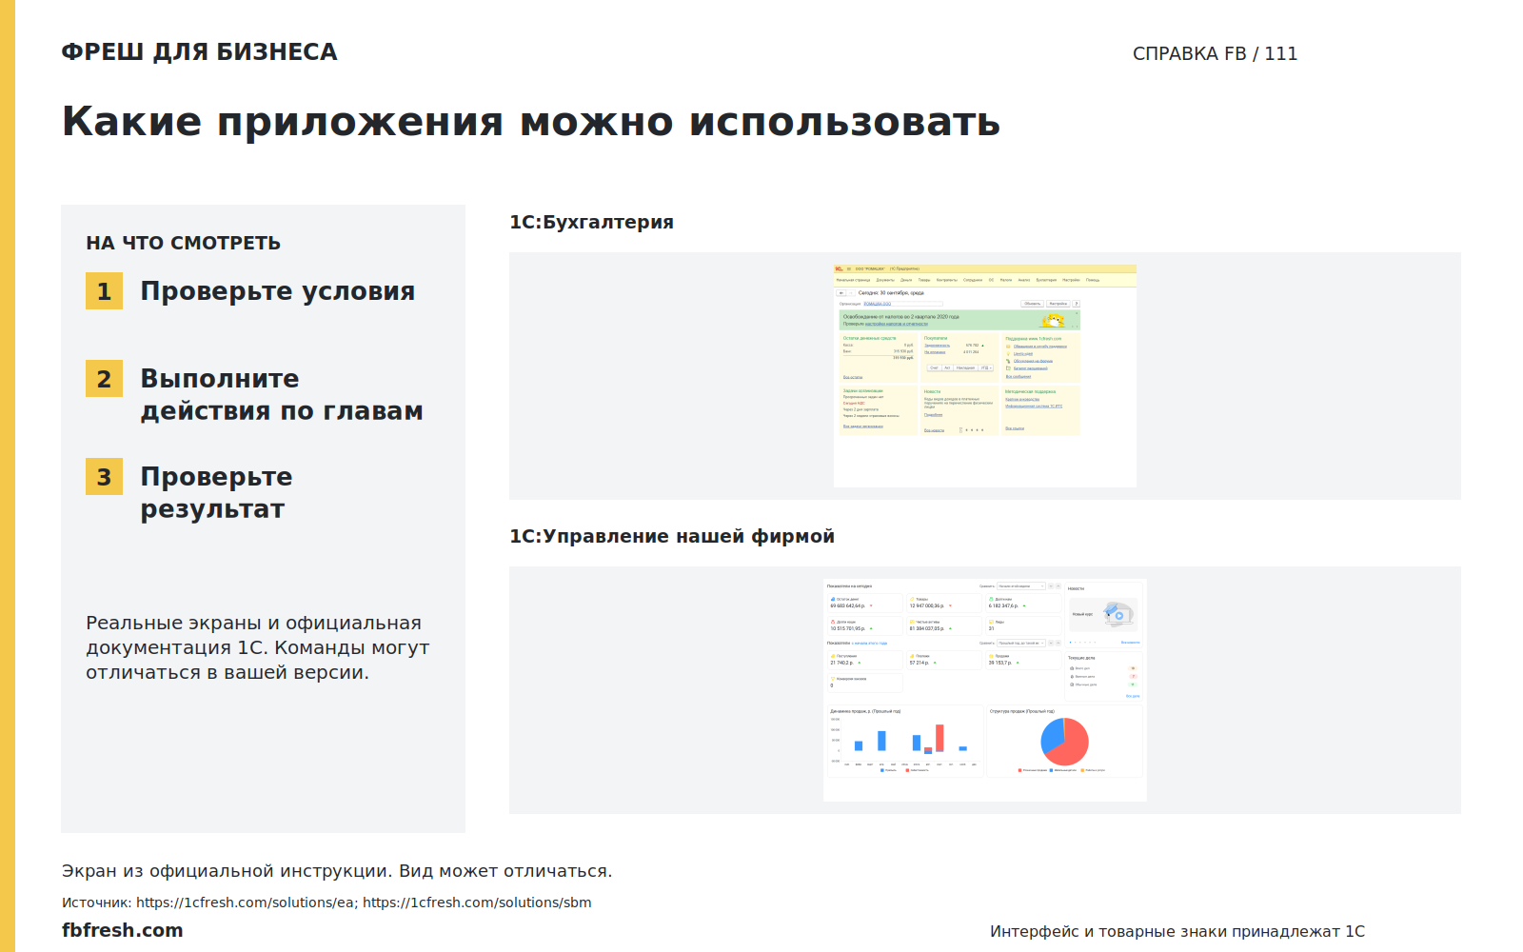
Task: Click the fbfresh.com site name
Action: click(x=123, y=930)
